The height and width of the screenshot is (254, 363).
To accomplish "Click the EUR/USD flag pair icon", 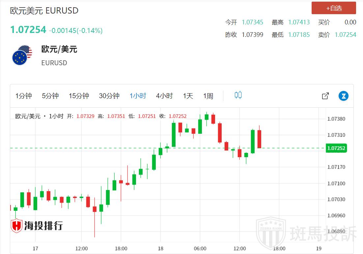I will pyautogui.click(x=22, y=55).
